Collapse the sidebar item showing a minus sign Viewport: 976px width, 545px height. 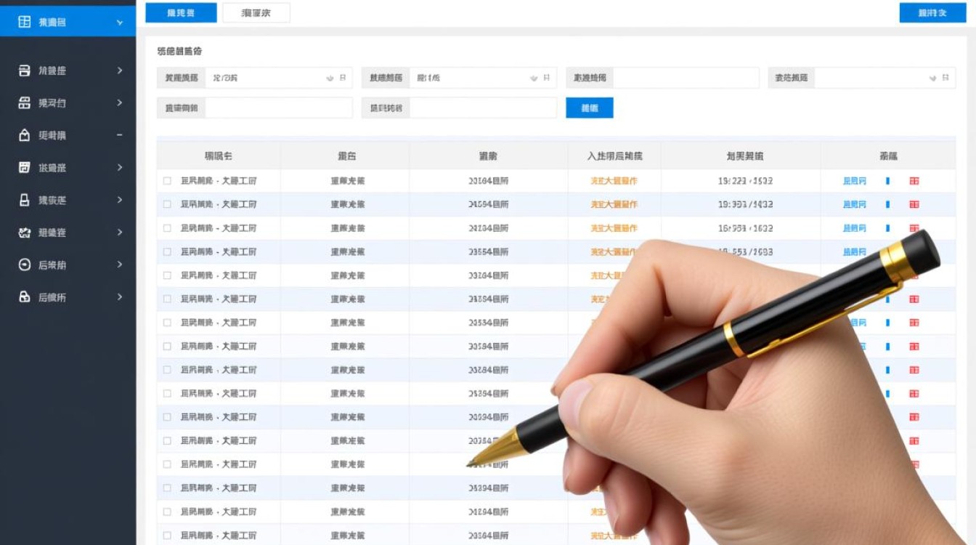[120, 135]
